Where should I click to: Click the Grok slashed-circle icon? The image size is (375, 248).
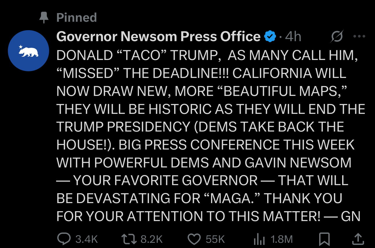tap(337, 37)
